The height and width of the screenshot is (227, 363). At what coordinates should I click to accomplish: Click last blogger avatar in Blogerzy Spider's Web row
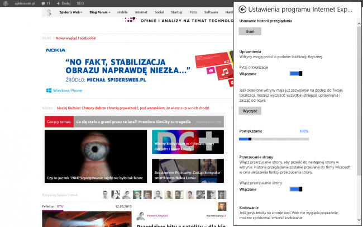pyautogui.click(x=222, y=195)
